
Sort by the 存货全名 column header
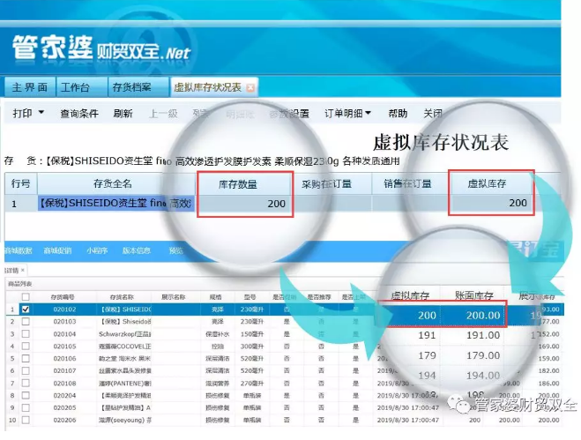point(113,183)
